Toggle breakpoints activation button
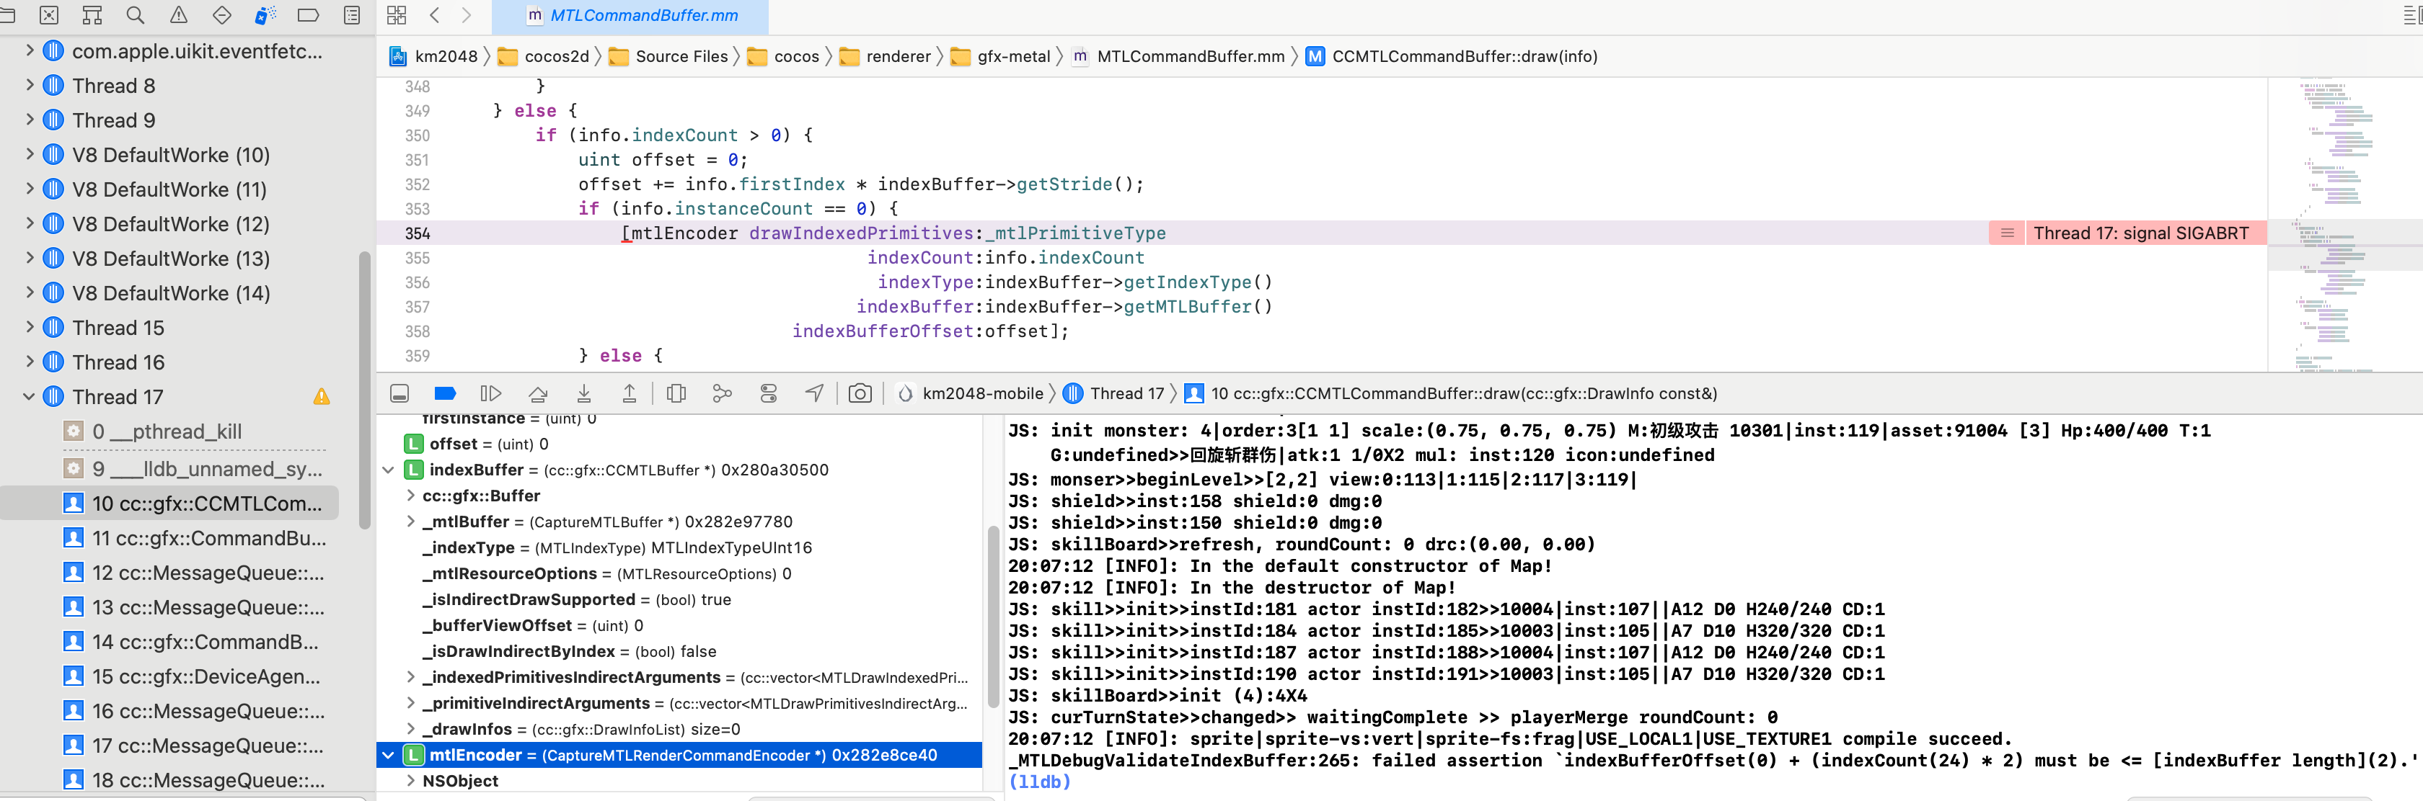Screen dimensions: 2423x801 [x=446, y=393]
